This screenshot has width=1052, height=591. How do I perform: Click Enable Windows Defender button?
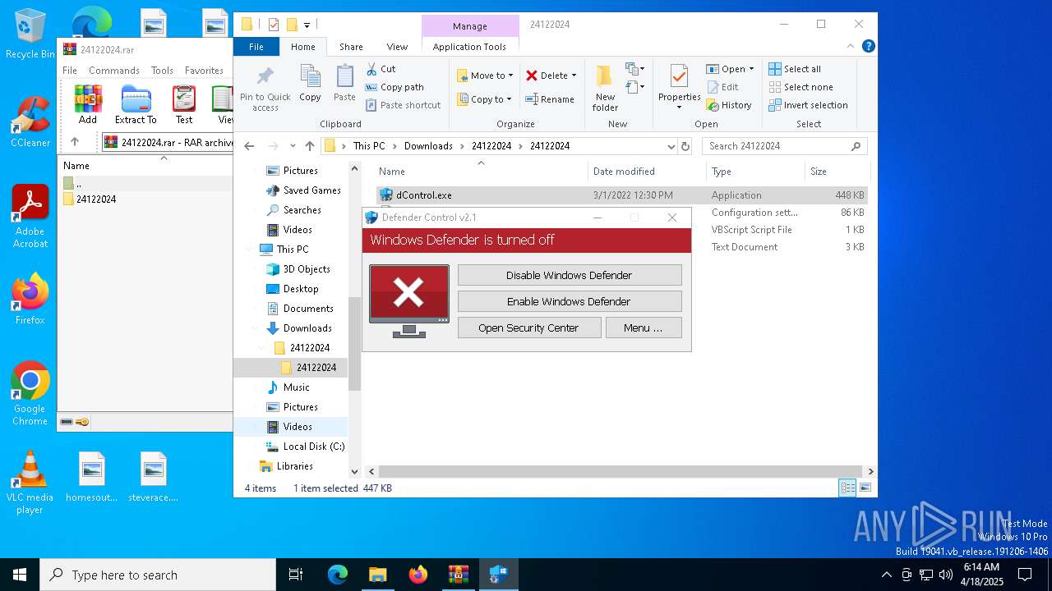[570, 301]
